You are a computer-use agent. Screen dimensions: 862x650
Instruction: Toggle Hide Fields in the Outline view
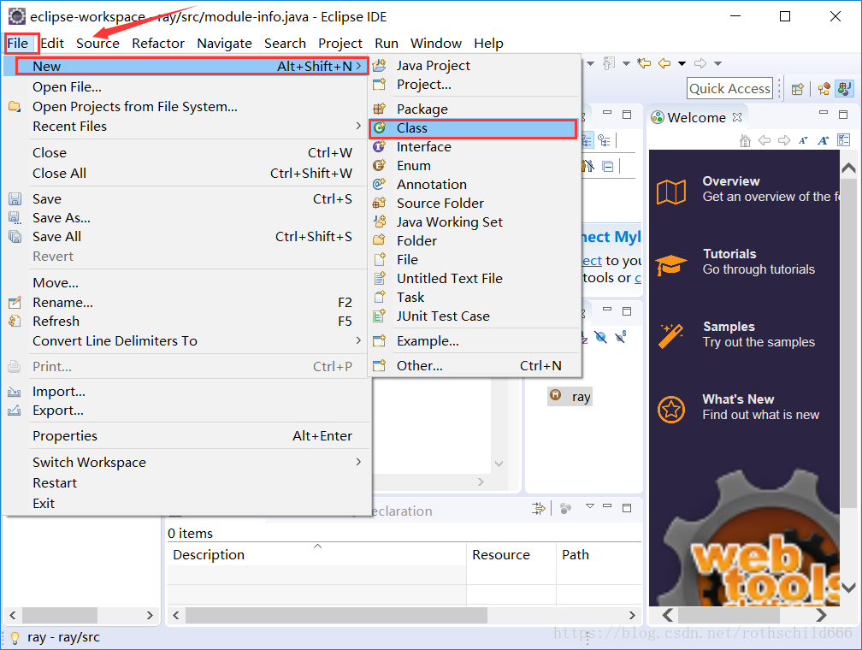(x=601, y=337)
